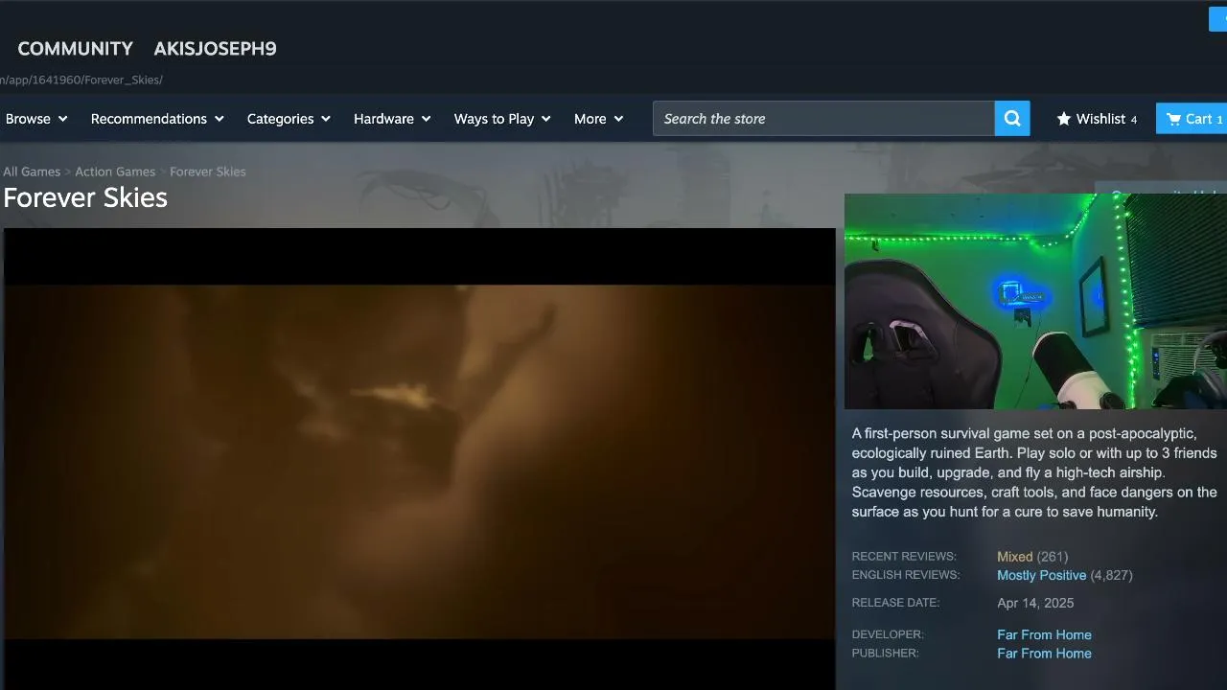Follow the Action Games breadcrumb link

(x=115, y=172)
